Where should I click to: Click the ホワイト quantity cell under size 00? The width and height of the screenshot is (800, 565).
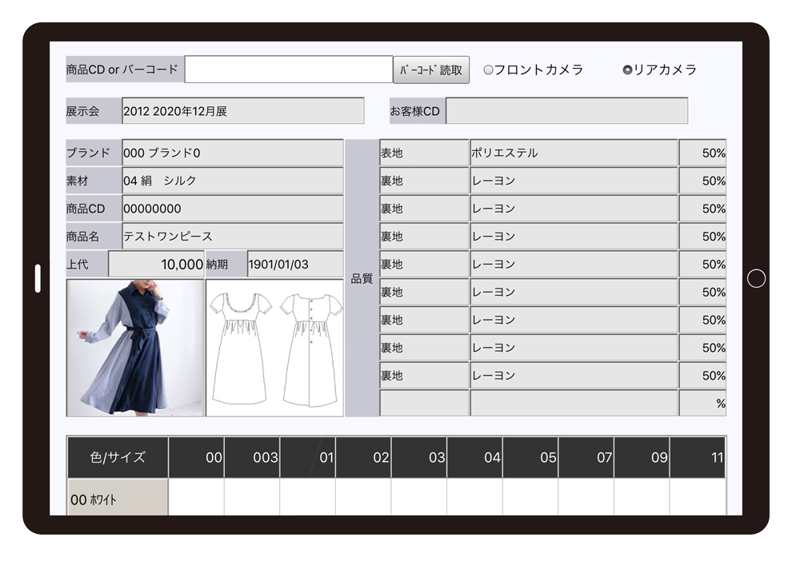coord(197,498)
